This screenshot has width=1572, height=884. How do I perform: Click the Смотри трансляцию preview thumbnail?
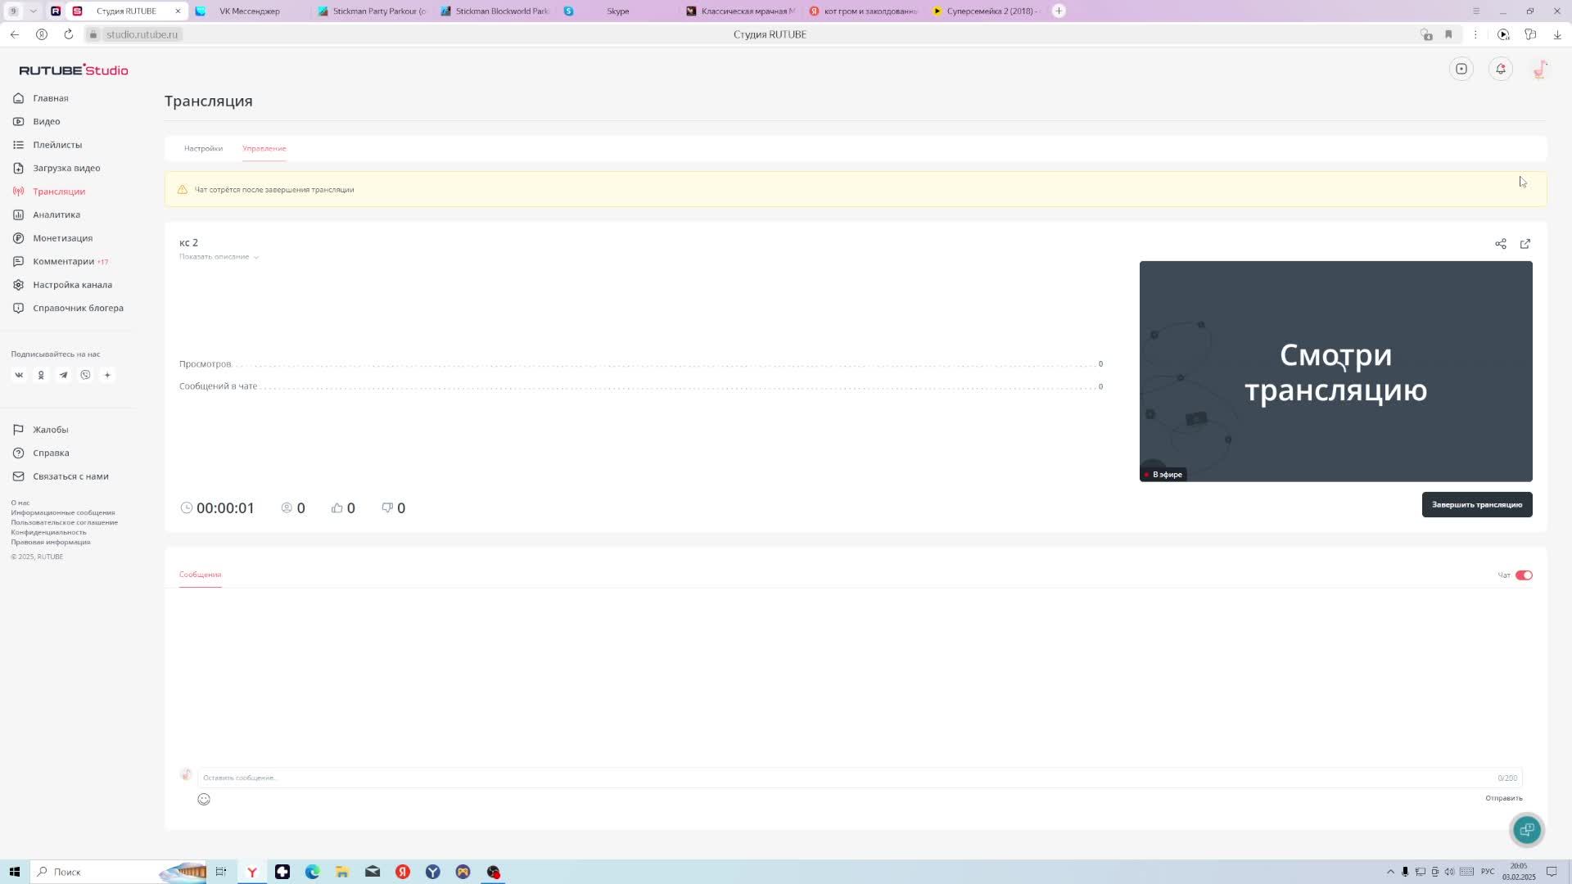[1335, 371]
